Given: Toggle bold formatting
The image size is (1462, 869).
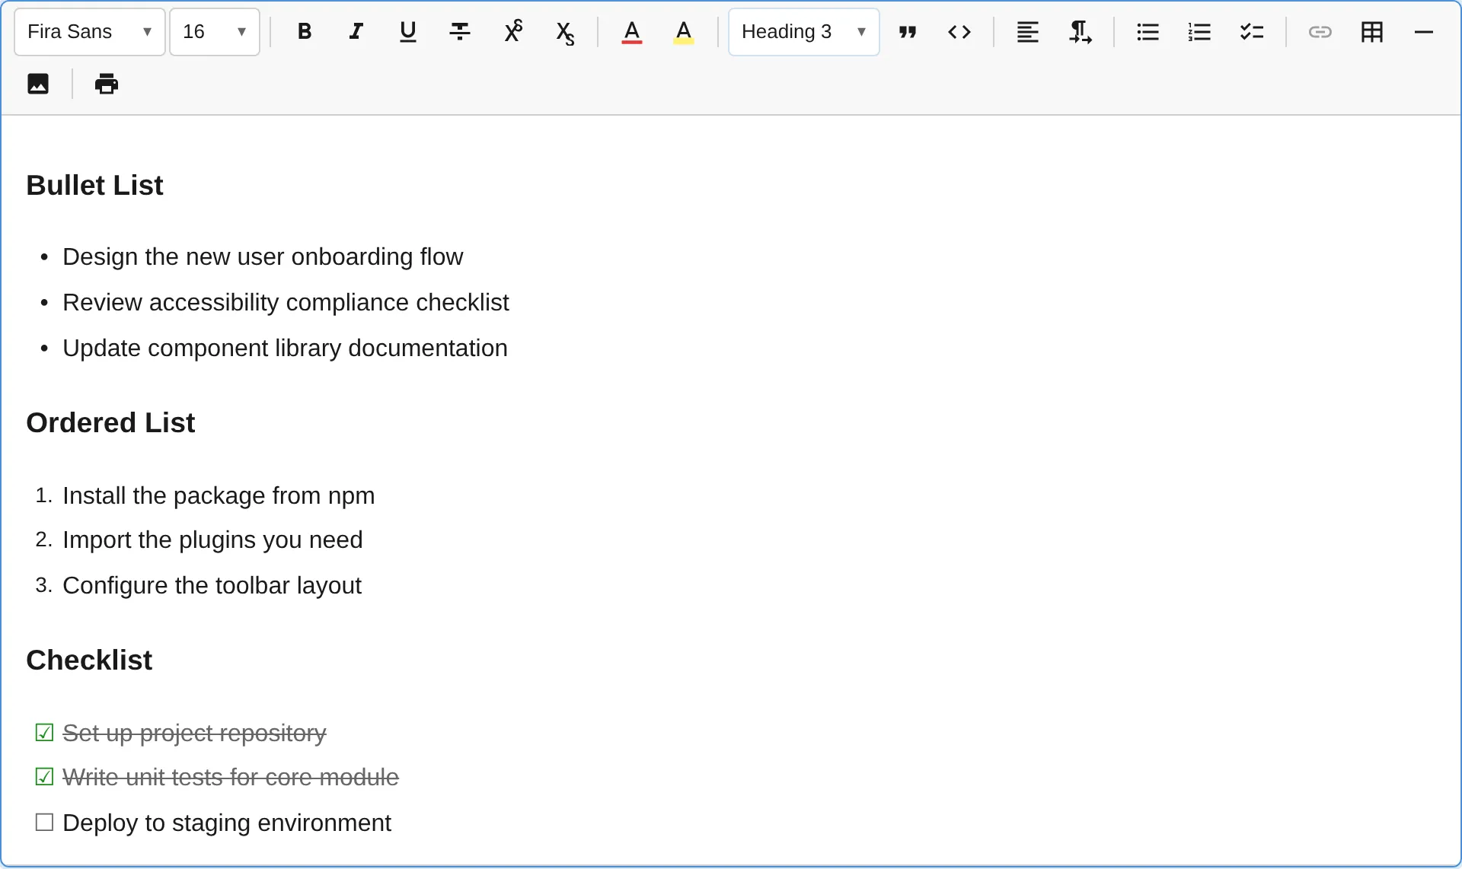Looking at the screenshot, I should [305, 31].
